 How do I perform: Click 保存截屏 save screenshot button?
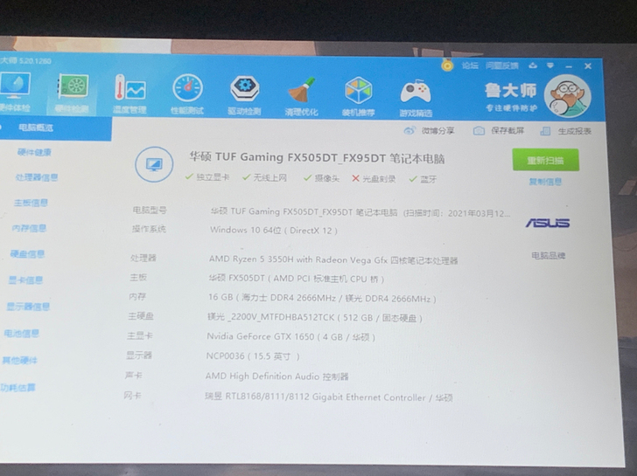tap(499, 130)
